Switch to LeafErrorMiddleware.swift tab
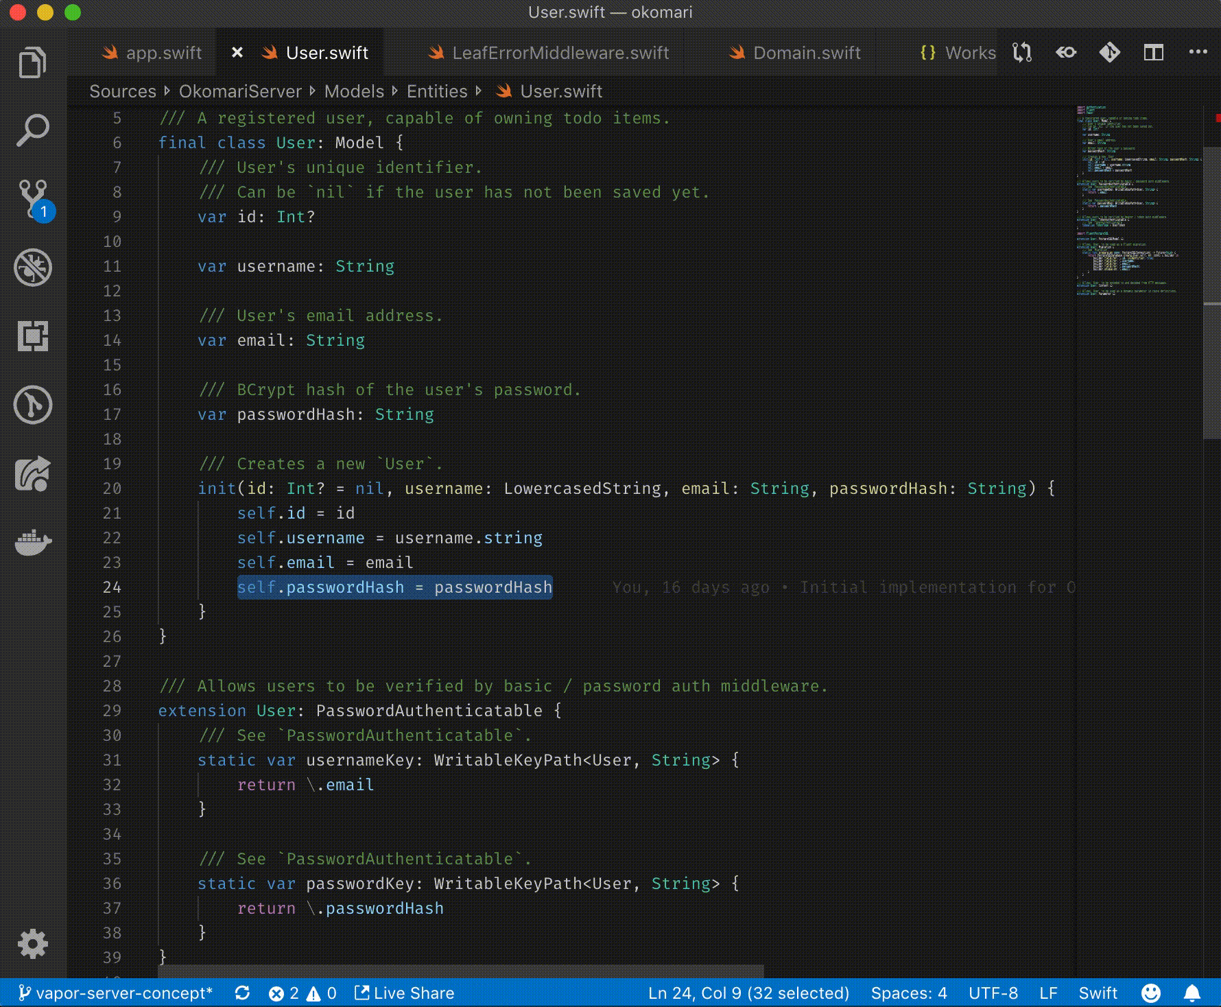Viewport: 1221px width, 1007px height. pos(548,53)
